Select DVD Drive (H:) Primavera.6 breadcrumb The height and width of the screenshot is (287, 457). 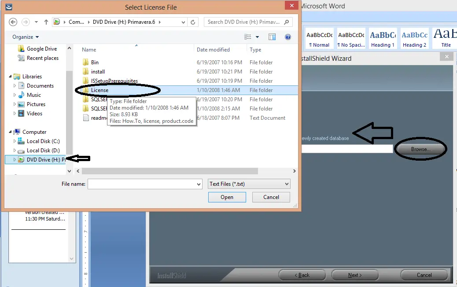click(x=124, y=22)
